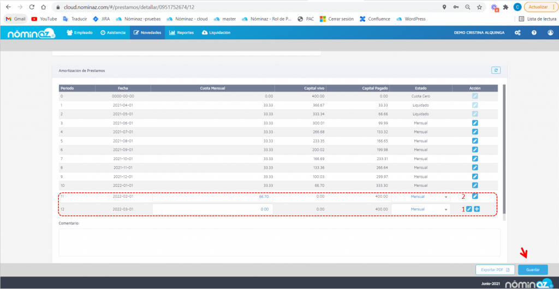Bookmark this page with the star icon
Screen dimensions: 559x289
(x=479, y=7)
